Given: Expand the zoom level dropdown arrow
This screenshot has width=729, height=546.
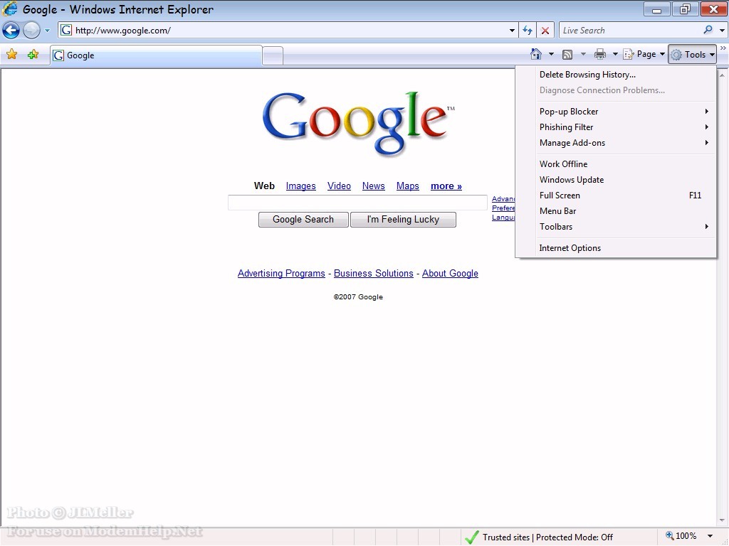Looking at the screenshot, I should point(710,536).
